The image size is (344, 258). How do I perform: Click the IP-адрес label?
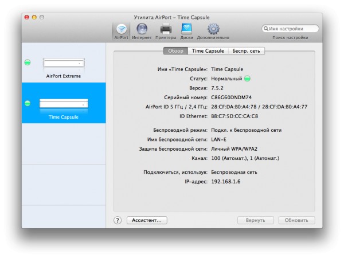pos(196,182)
